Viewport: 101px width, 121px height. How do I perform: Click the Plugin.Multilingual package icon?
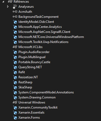click(15, 57)
